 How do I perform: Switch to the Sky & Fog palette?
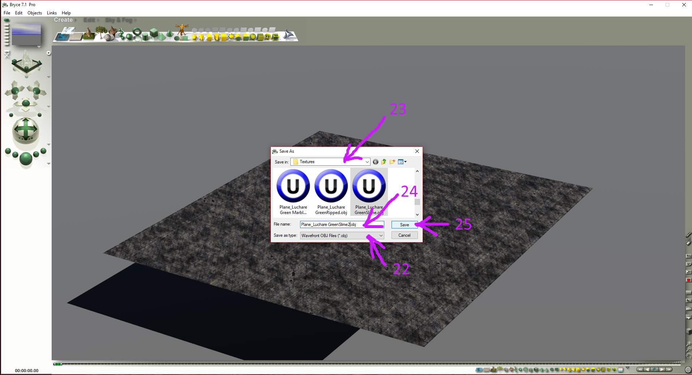tap(119, 20)
